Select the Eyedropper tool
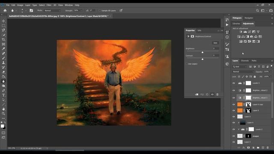 click(3, 49)
